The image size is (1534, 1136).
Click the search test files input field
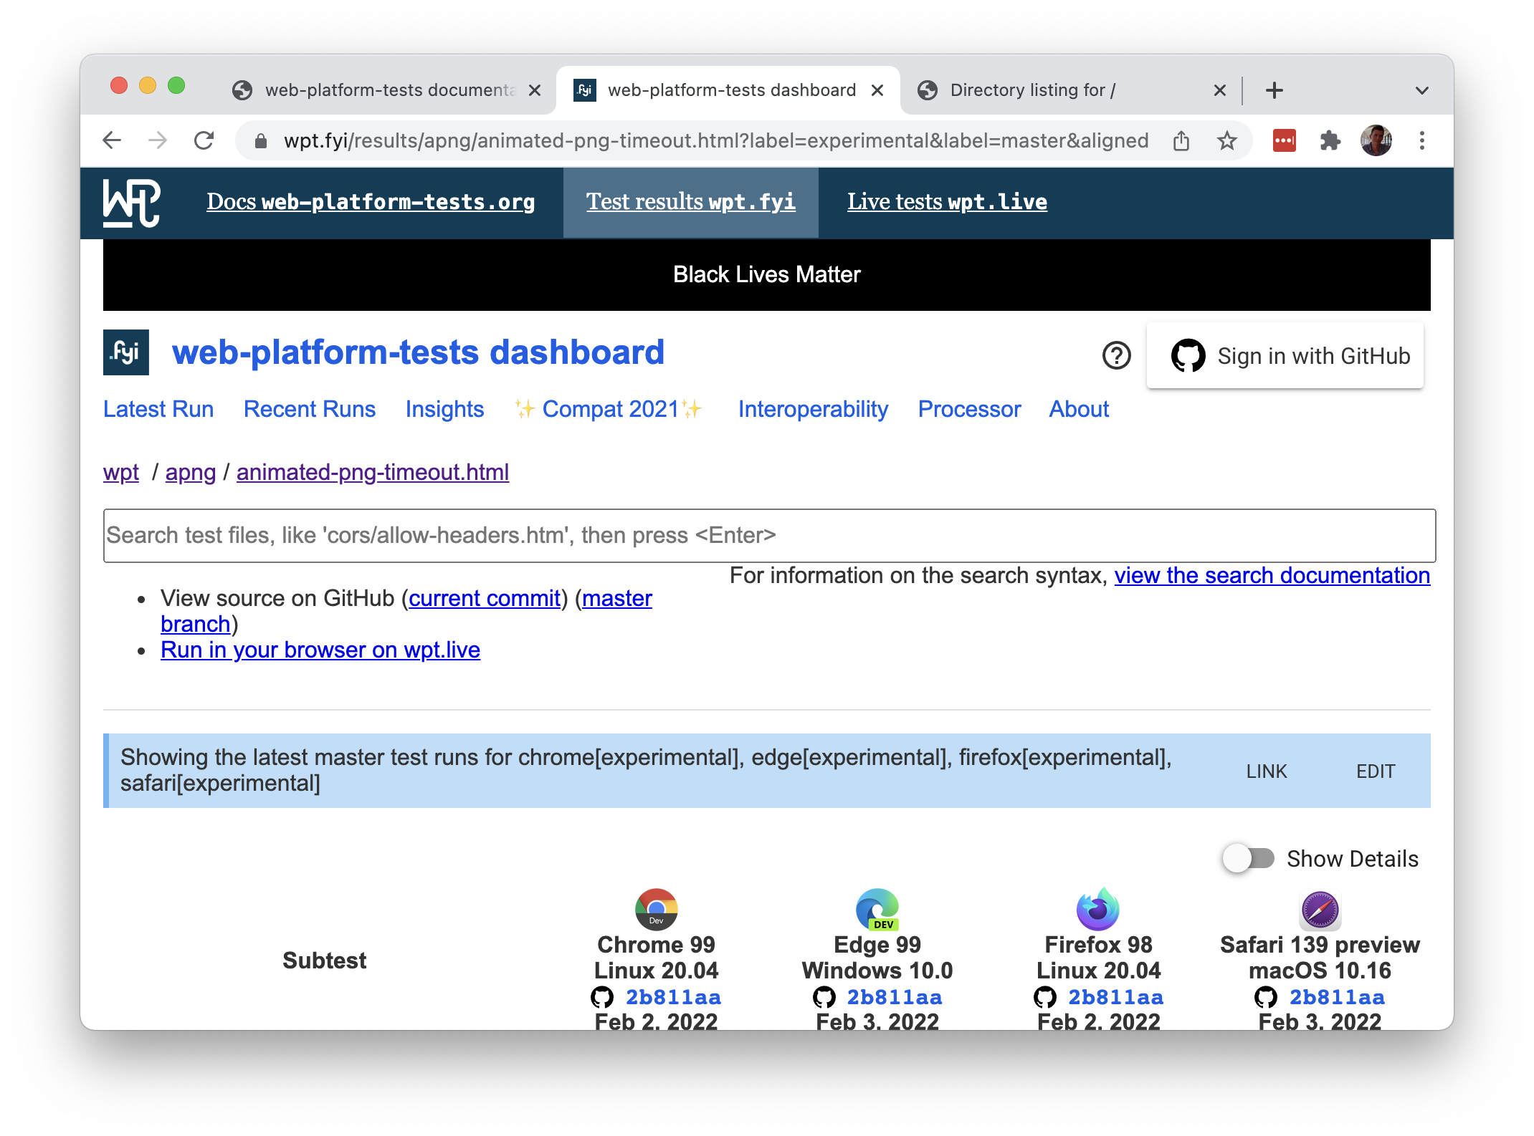[769, 536]
